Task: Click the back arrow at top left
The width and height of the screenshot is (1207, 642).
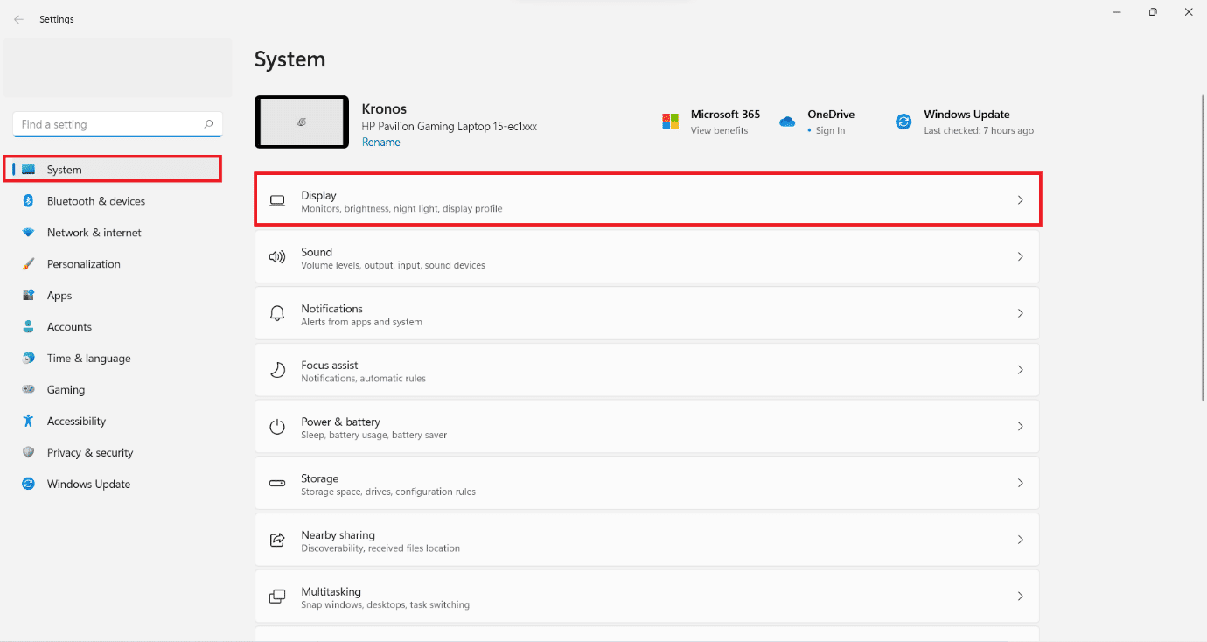Action: click(x=17, y=18)
